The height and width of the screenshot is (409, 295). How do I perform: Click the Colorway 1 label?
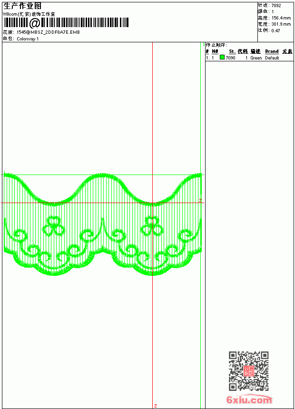pyautogui.click(x=28, y=39)
